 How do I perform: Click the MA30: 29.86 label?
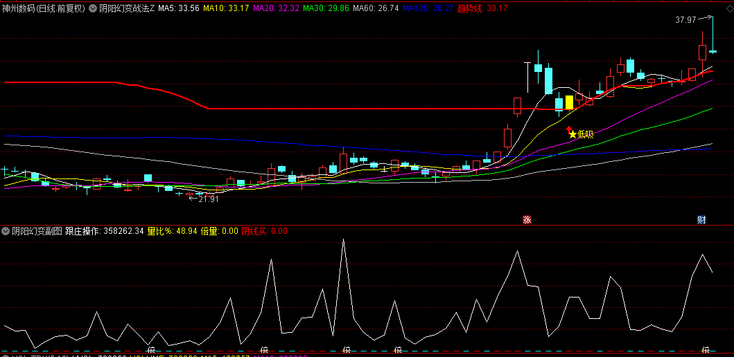tap(326, 8)
